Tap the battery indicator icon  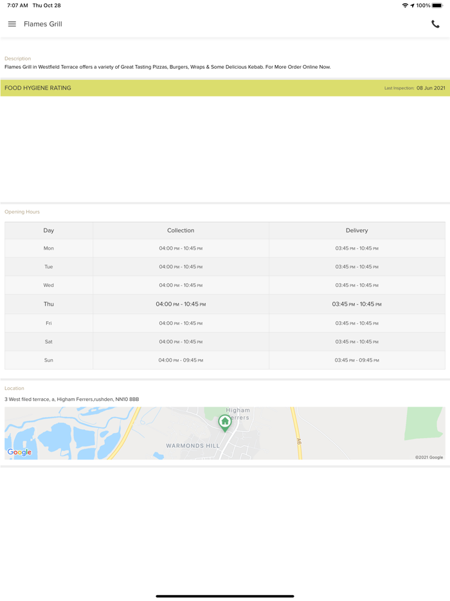(x=437, y=5)
